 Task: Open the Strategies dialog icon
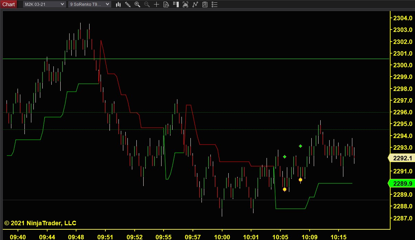(x=205, y=4)
